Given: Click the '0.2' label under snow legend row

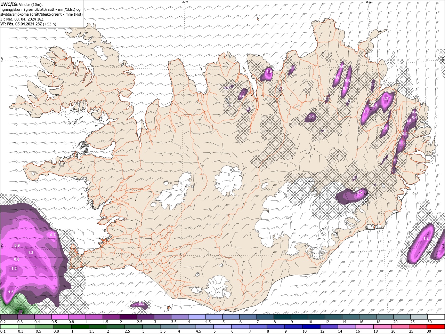Looking at the screenshot, I should 3,322.
